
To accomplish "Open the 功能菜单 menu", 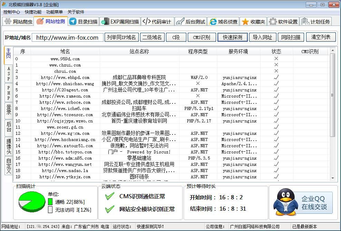I will click(55, 12).
